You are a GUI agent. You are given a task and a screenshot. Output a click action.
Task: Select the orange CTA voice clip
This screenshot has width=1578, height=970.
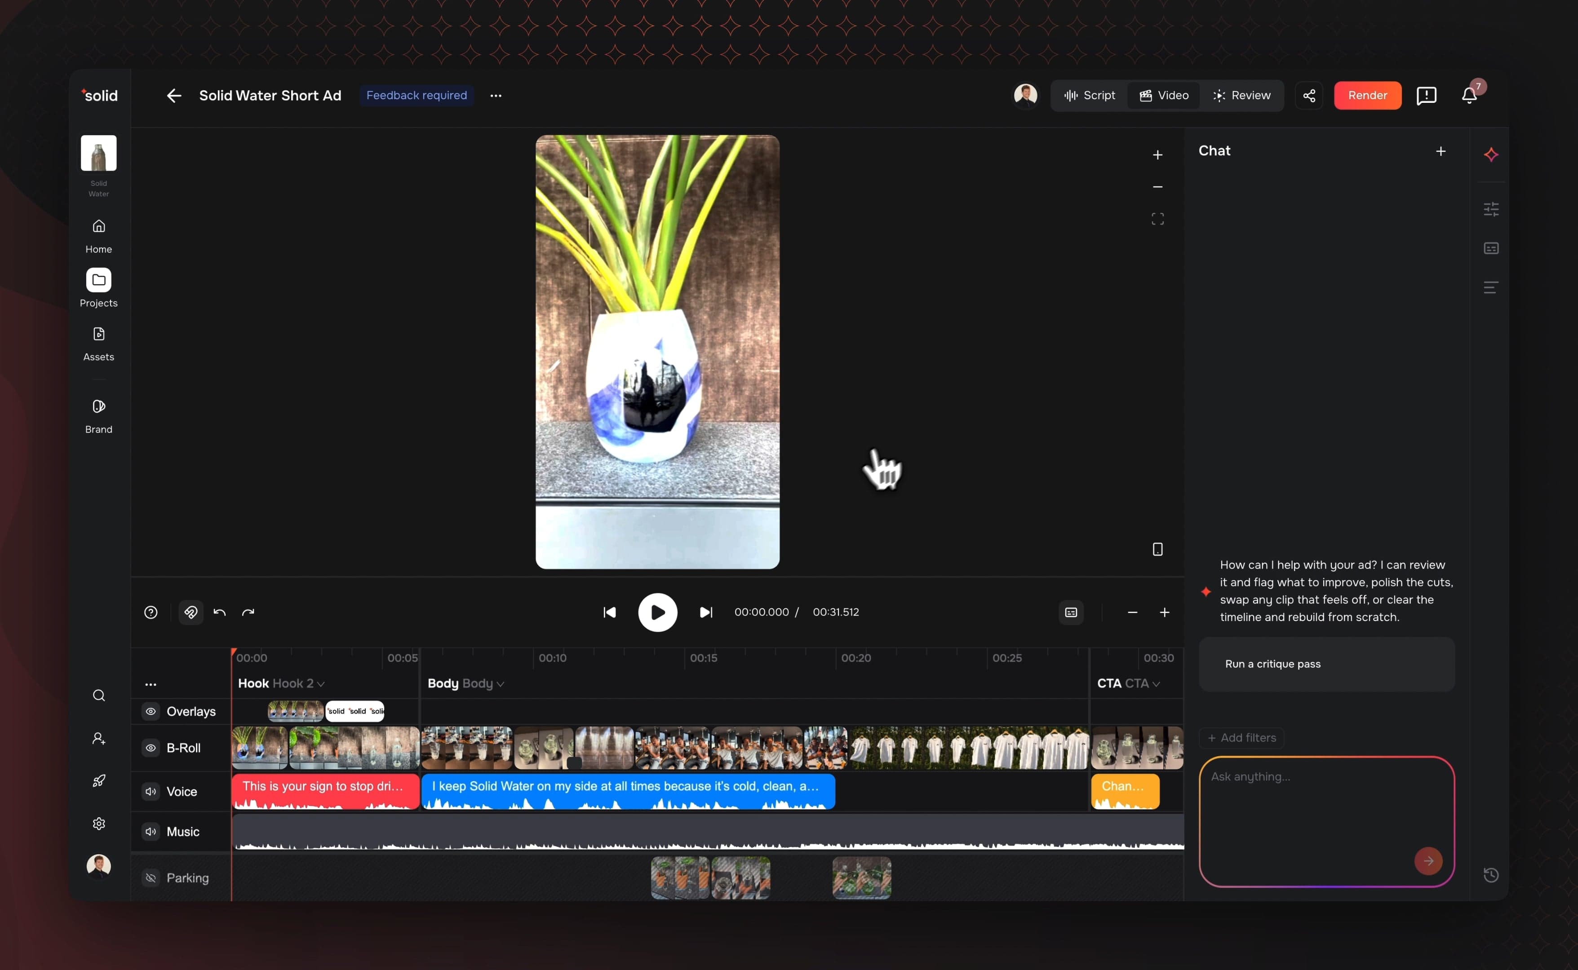click(x=1125, y=792)
